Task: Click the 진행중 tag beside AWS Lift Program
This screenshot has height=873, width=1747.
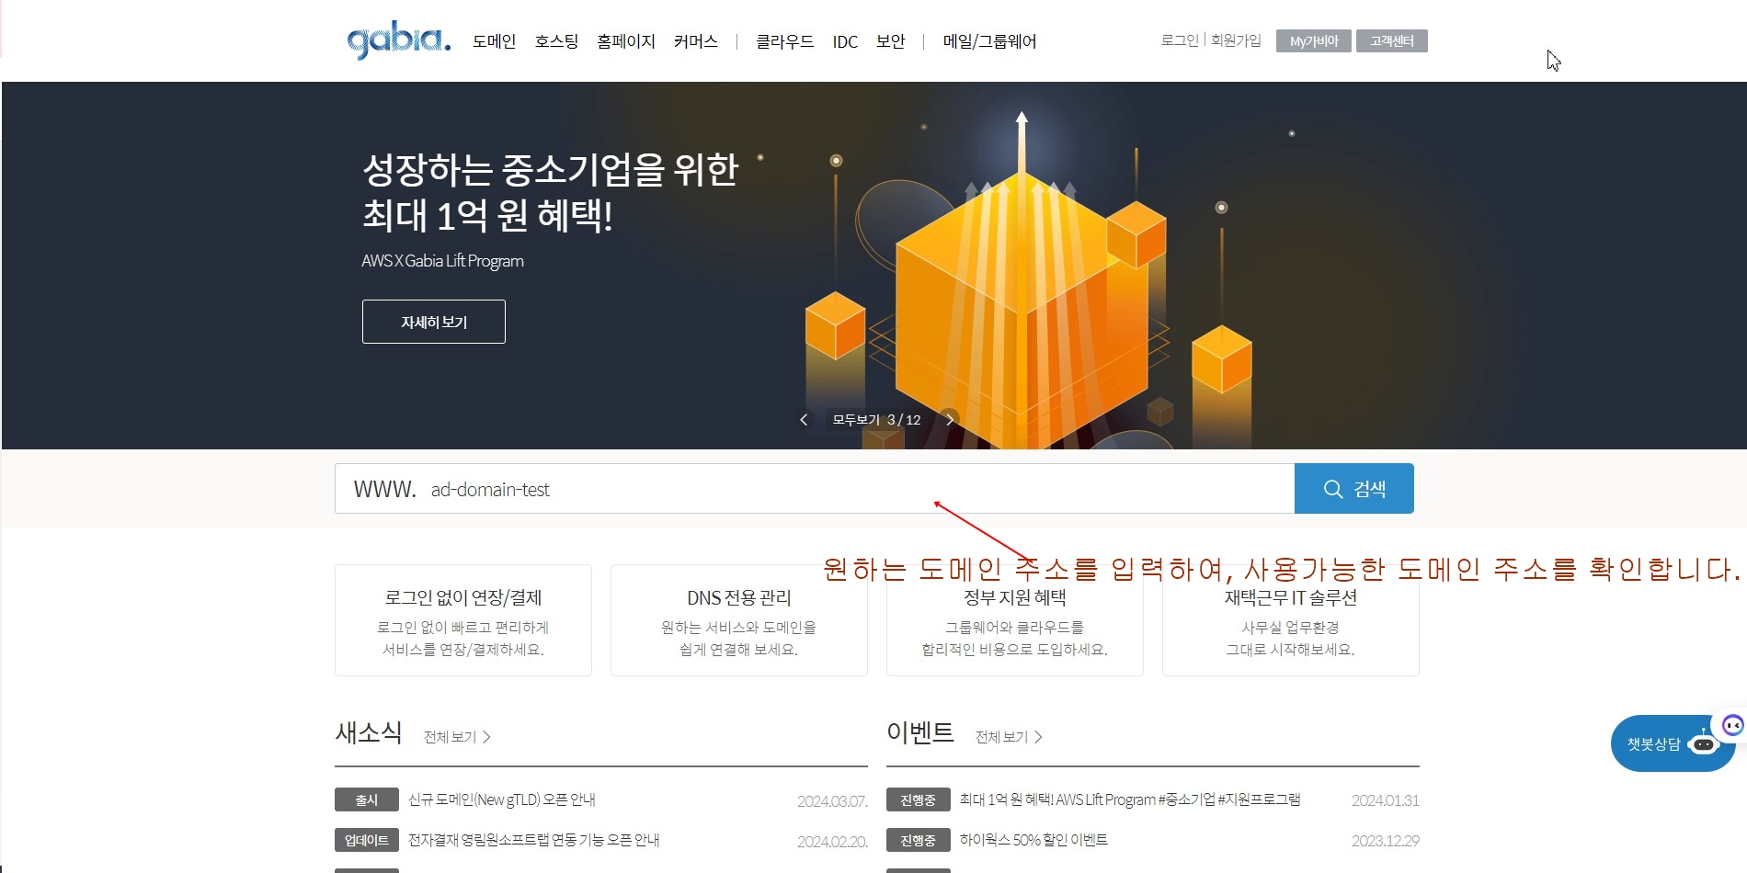Action: [x=919, y=799]
